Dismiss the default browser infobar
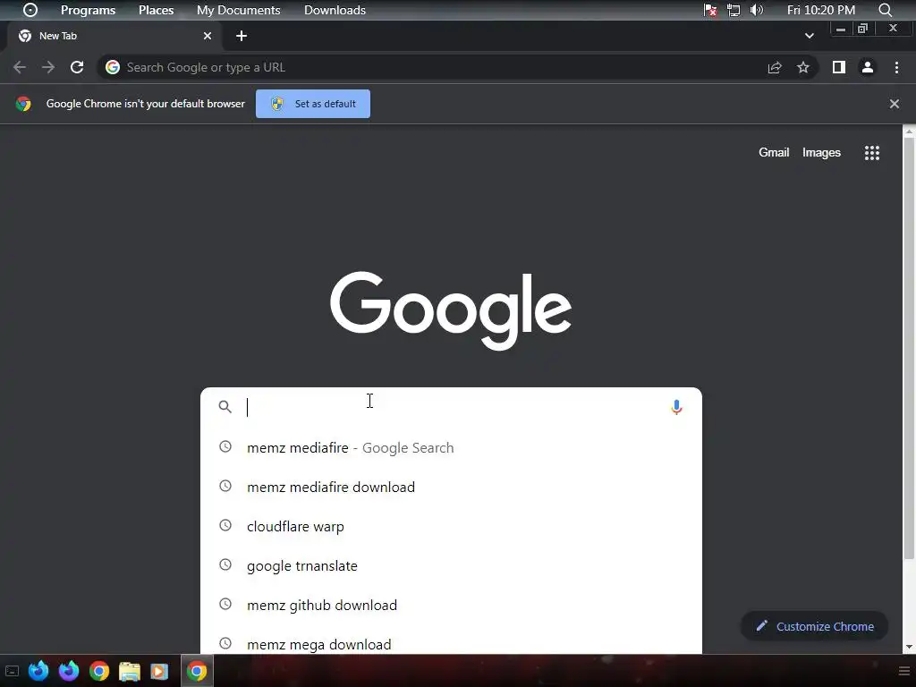This screenshot has width=916, height=687. (895, 104)
